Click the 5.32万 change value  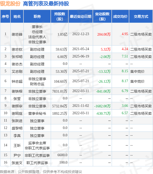coord(106,49)
